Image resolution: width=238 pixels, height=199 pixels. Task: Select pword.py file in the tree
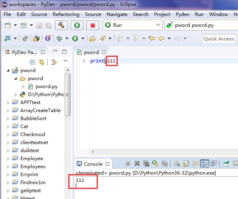pyautogui.click(x=46, y=86)
